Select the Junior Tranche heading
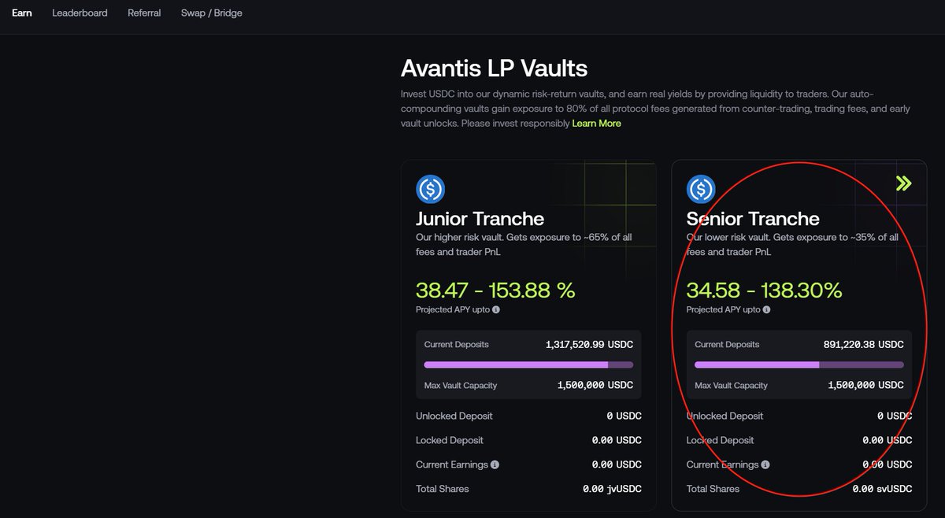 click(480, 218)
